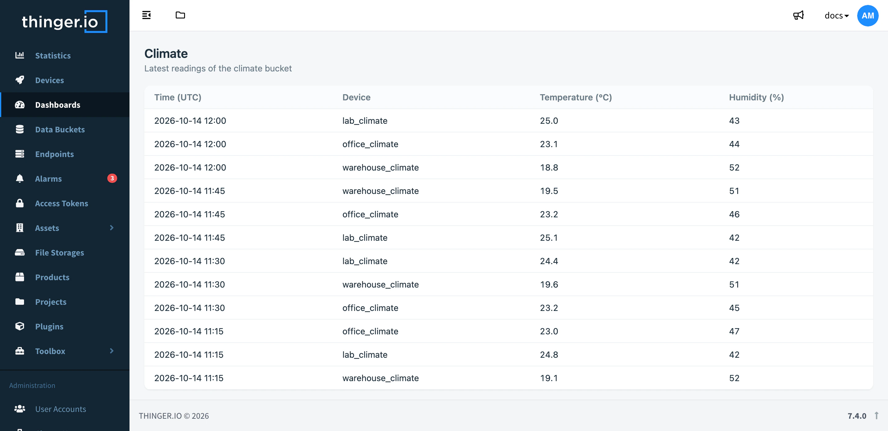Screen dimensions: 888x431
Task: Click the 'Latest readings of the climate bucket' subtitle
Action: 218,69
